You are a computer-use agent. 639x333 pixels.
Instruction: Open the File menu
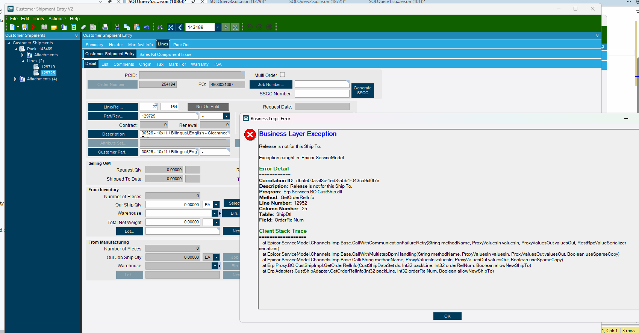click(x=14, y=19)
